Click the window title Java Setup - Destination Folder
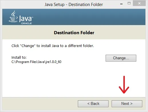 tap(74, 5)
